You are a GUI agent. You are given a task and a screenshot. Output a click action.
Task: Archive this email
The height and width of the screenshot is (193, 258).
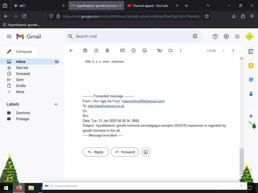point(85,51)
